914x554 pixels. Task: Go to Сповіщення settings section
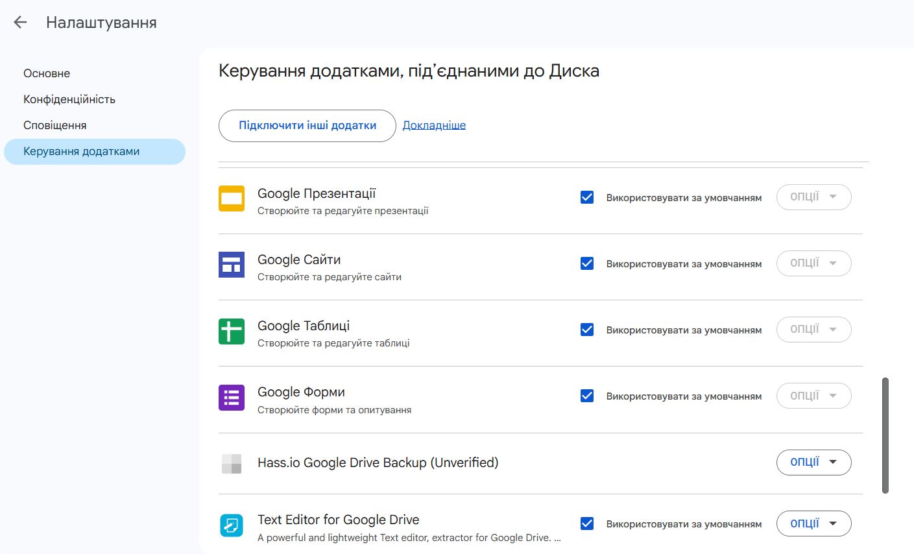55,125
